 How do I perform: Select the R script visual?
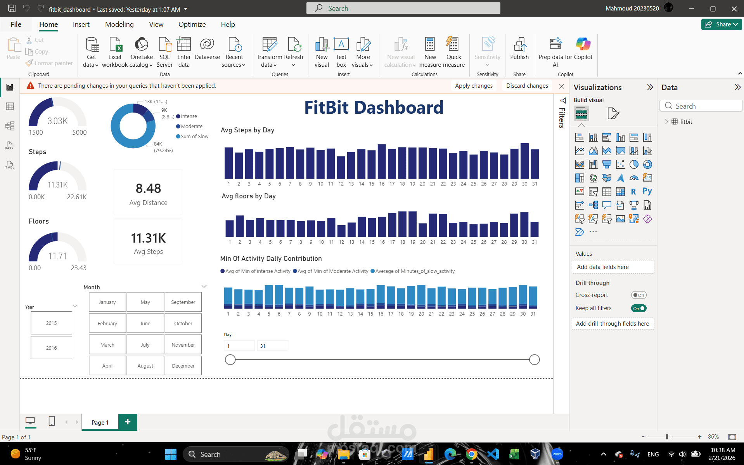[633, 192]
